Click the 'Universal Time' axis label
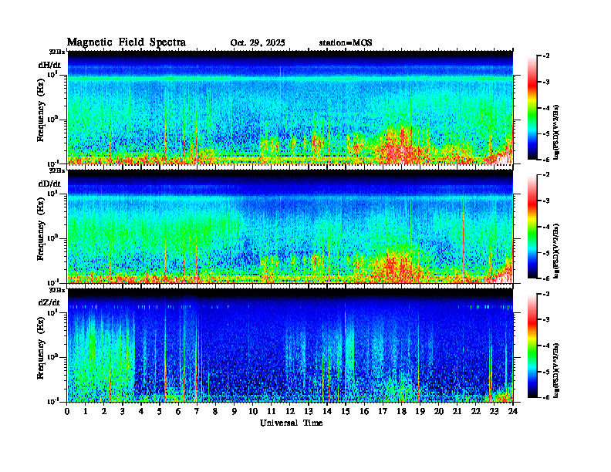The height and width of the screenshot is (472, 611). pyautogui.click(x=291, y=423)
